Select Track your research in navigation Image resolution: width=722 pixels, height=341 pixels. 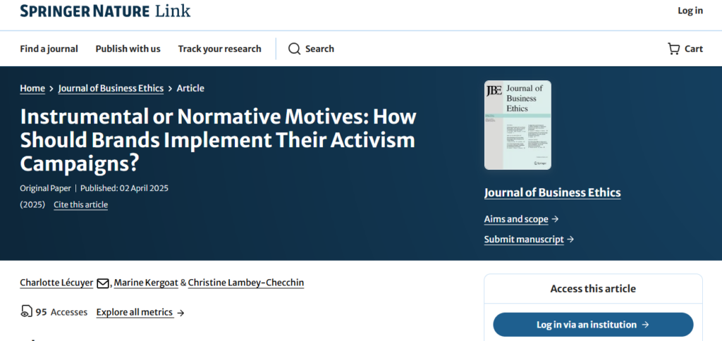(x=219, y=49)
